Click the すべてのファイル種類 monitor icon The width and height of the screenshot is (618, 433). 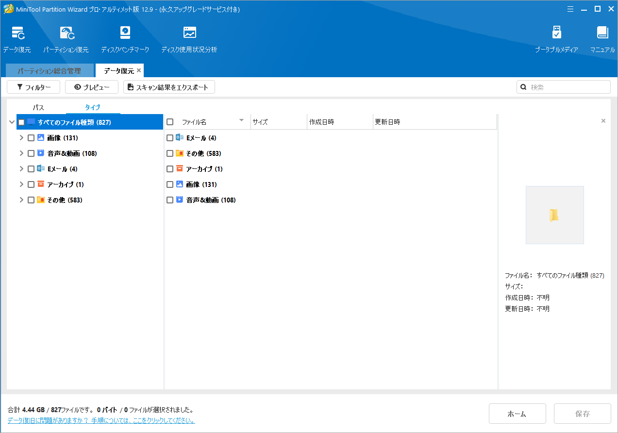pos(31,122)
